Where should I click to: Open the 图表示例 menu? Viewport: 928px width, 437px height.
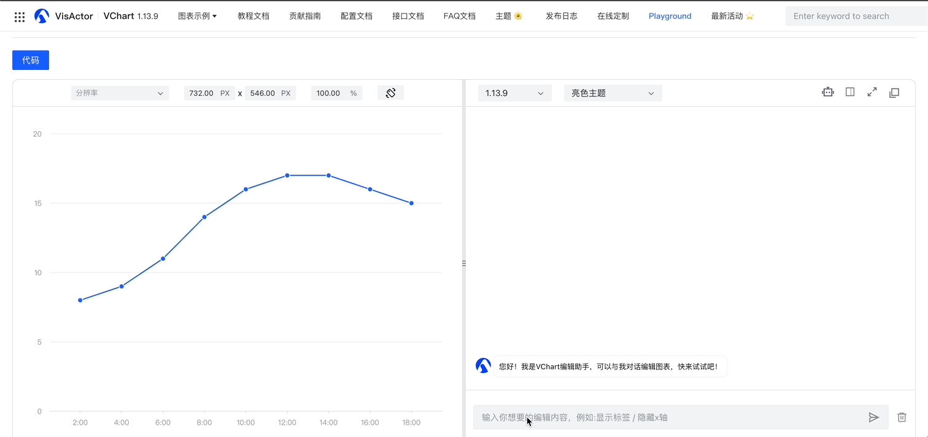click(x=197, y=16)
